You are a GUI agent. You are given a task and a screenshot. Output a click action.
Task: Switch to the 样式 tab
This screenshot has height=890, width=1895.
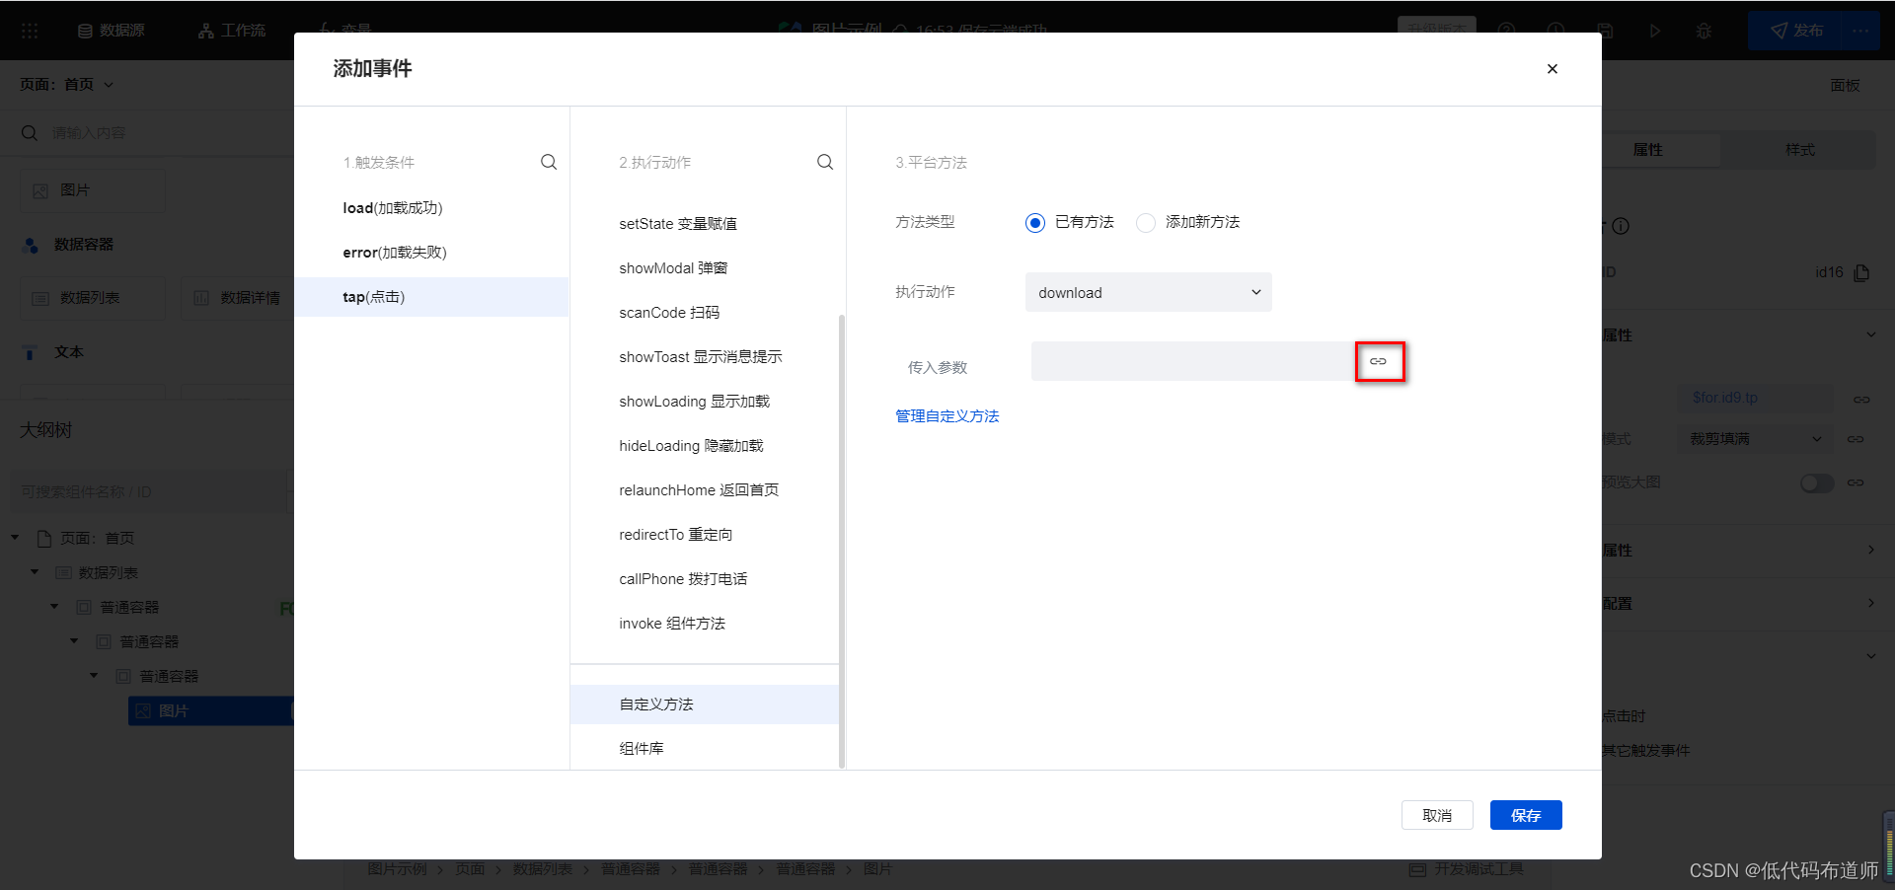click(x=1798, y=150)
